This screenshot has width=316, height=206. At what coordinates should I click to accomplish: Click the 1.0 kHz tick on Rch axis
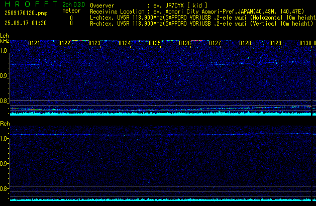pos(4,139)
